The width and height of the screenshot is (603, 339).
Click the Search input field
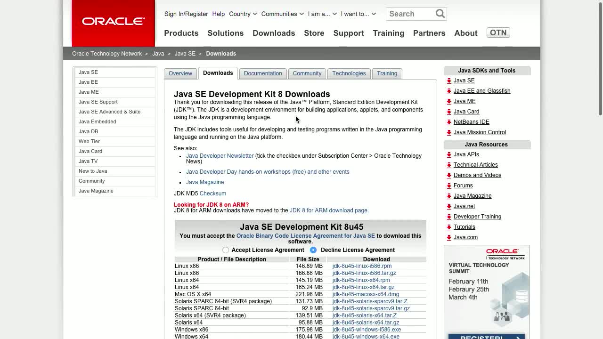410,14
